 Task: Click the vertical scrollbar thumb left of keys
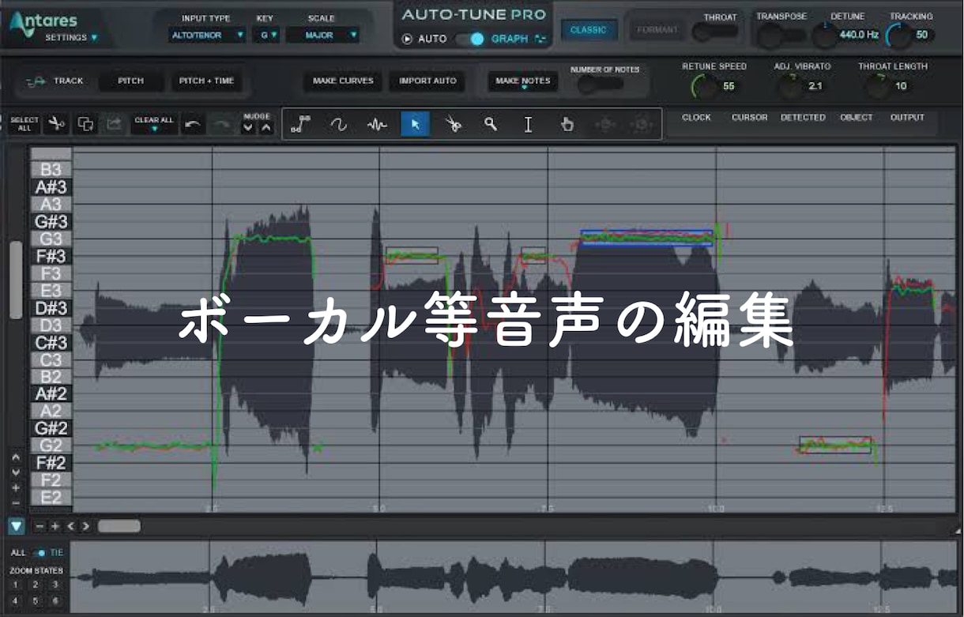tap(16, 280)
